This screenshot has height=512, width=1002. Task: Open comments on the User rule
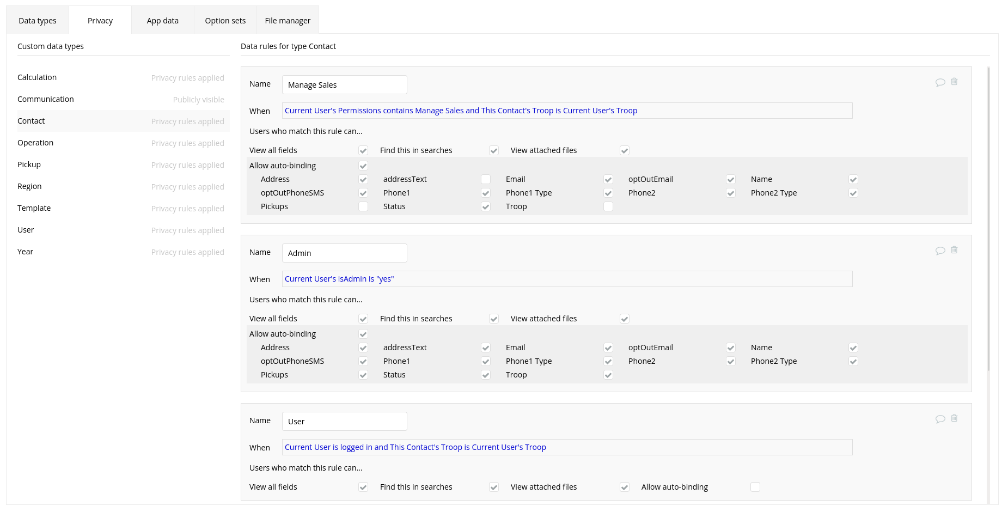coord(940,418)
